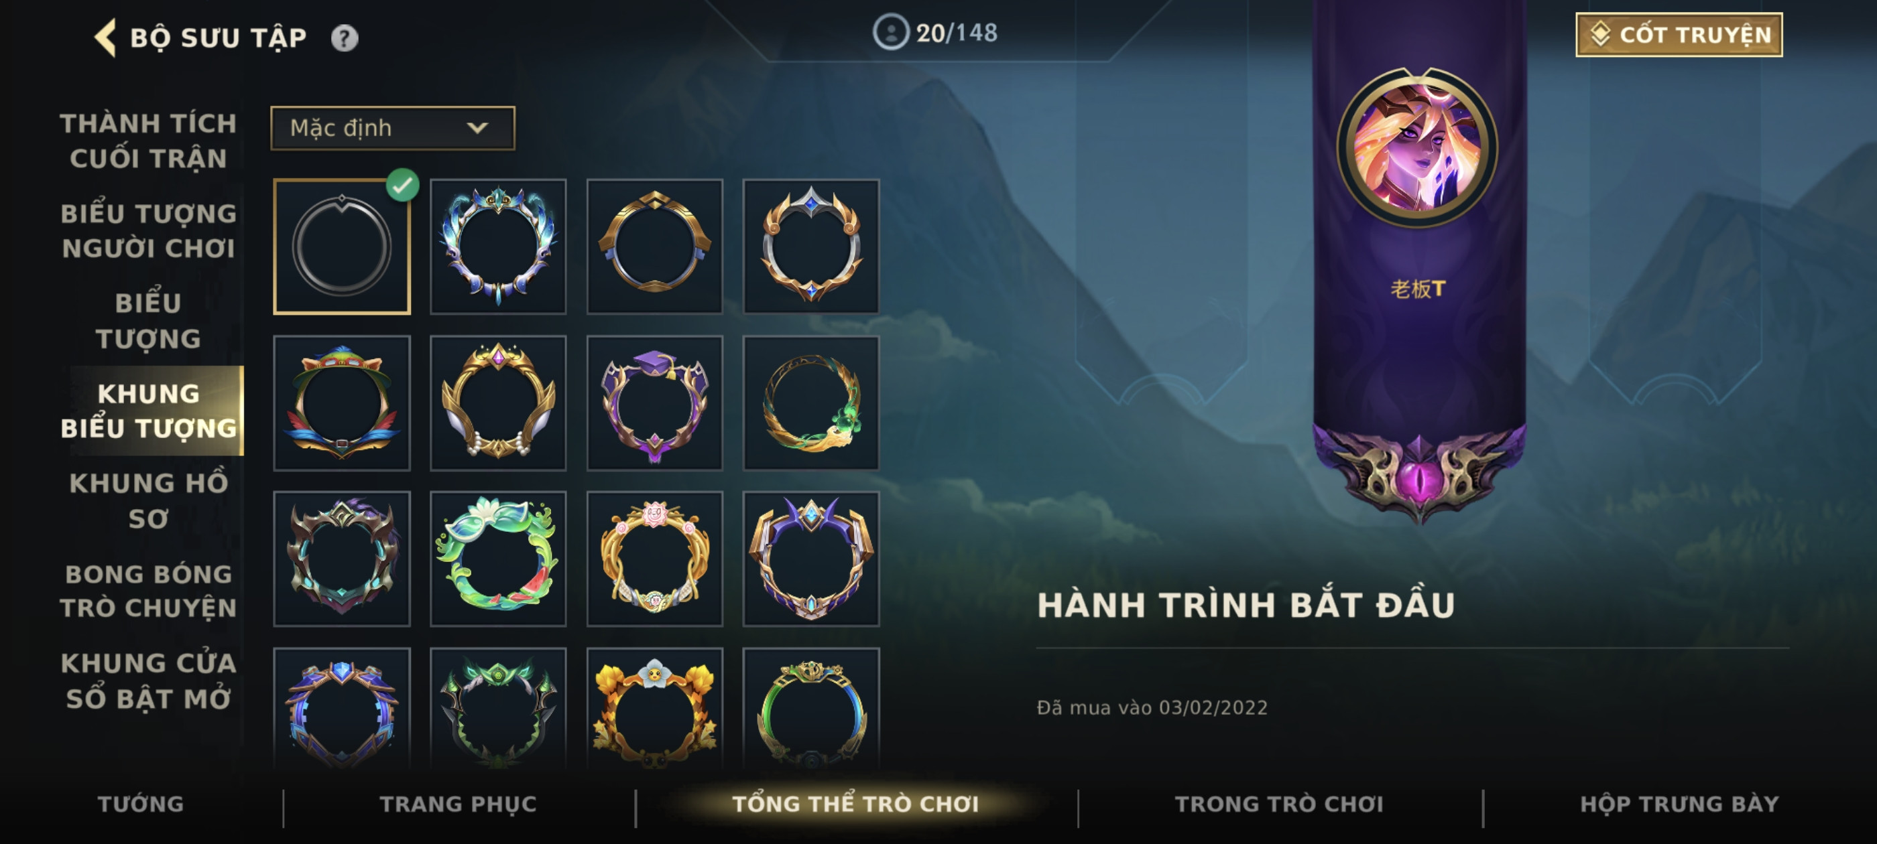The image size is (1877, 844).
Task: Click the Cốt Truyện button
Action: pyautogui.click(x=1679, y=34)
